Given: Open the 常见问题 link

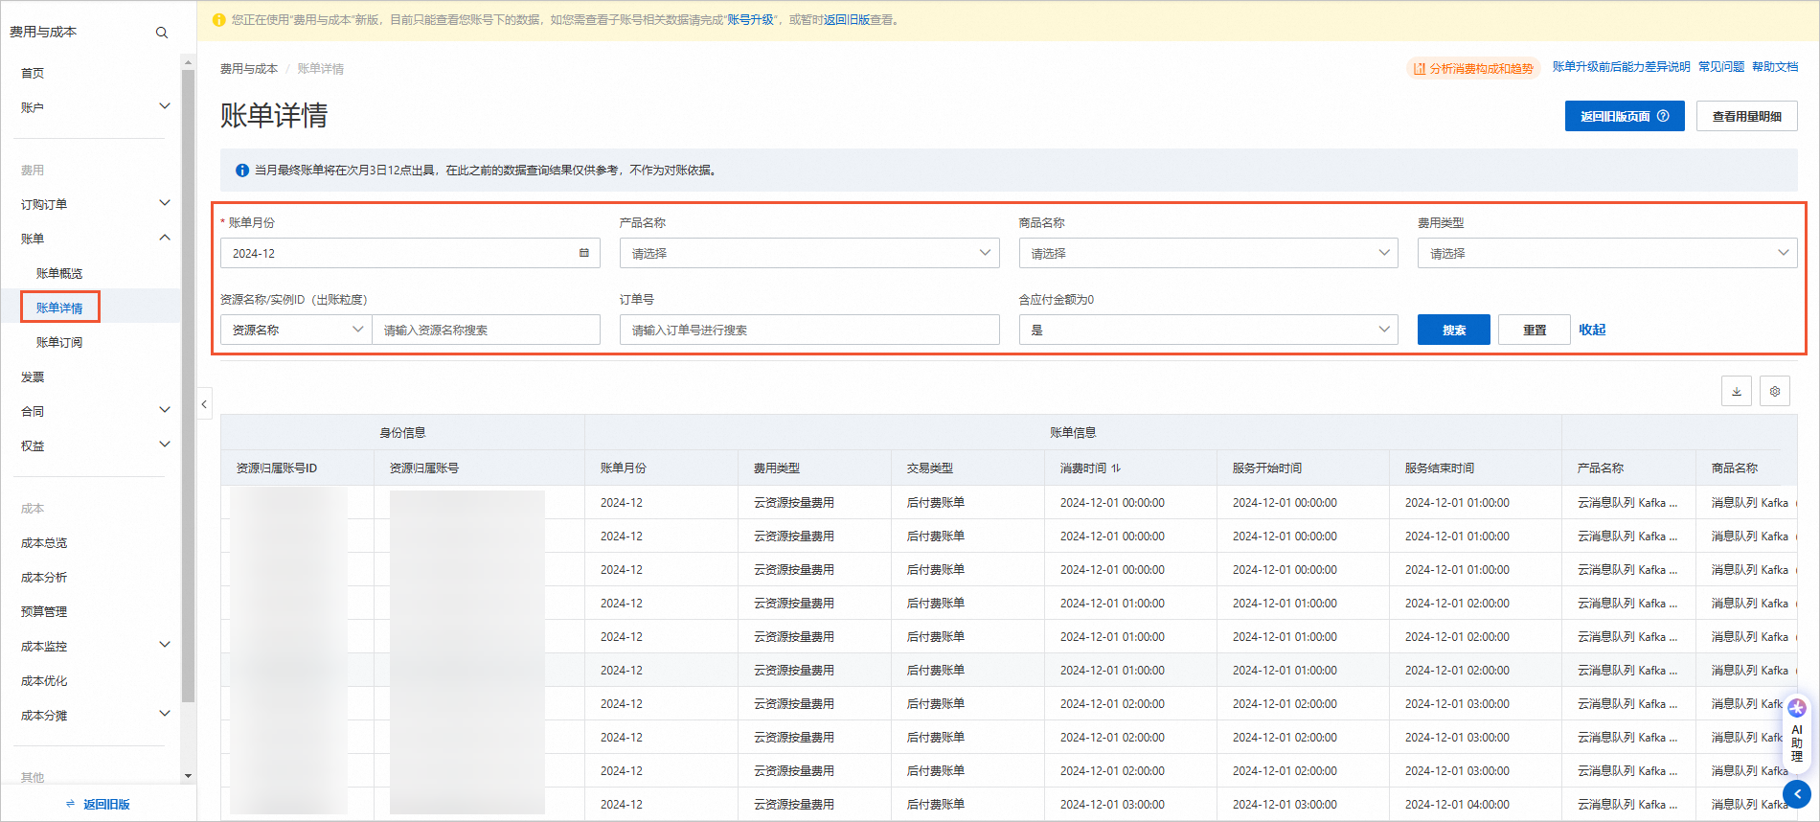Looking at the screenshot, I should click(x=1721, y=67).
